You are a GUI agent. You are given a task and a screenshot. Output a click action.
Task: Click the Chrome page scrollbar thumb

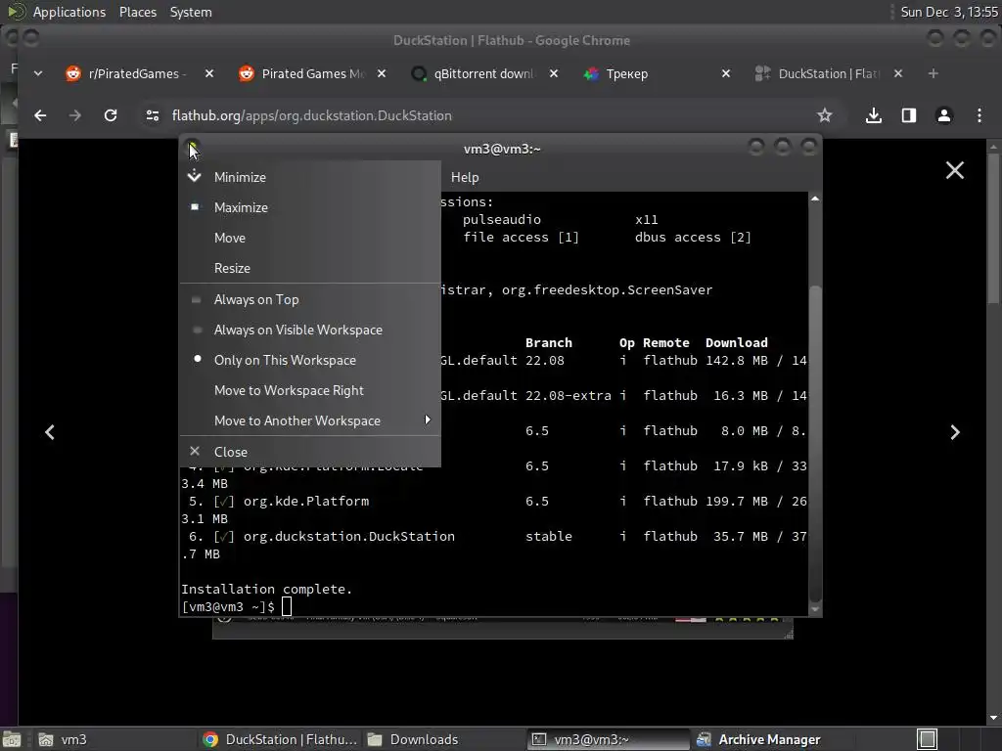click(992, 229)
